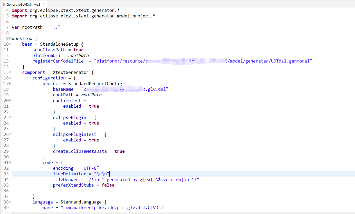This screenshot has width=355, height=214.
Task: Fold the XtextGenerator component on line 15
Action: (10, 72)
